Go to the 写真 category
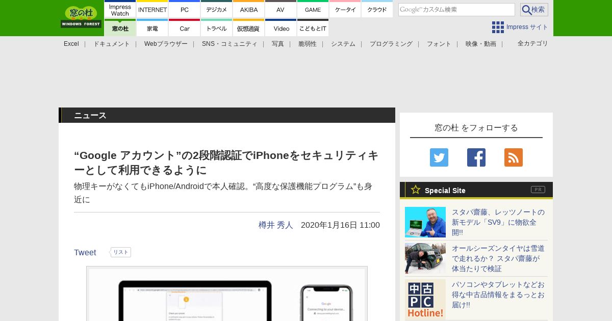Image resolution: width=612 pixels, height=321 pixels. tap(278, 44)
